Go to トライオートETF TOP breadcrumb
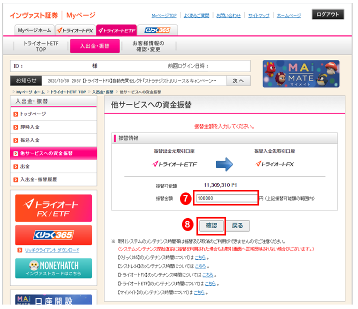The height and width of the screenshot is (309, 358). click(x=68, y=92)
